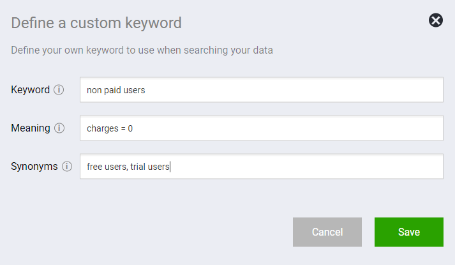The width and height of the screenshot is (455, 265).
Task: Show the Meaning info icon help
Action: pos(59,128)
